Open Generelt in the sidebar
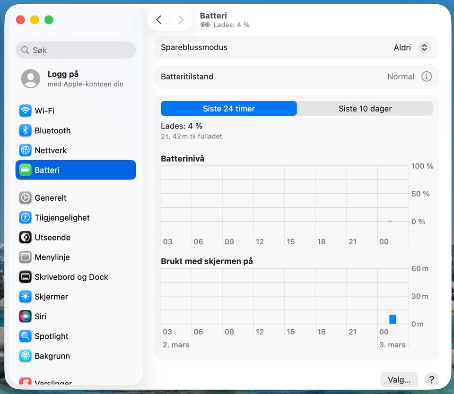 point(50,198)
